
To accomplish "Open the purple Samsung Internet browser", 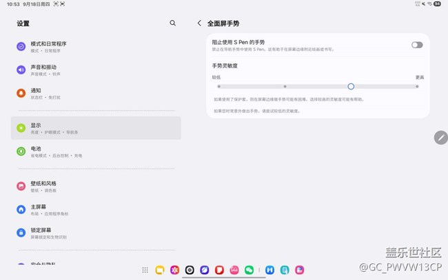I will (204, 270).
